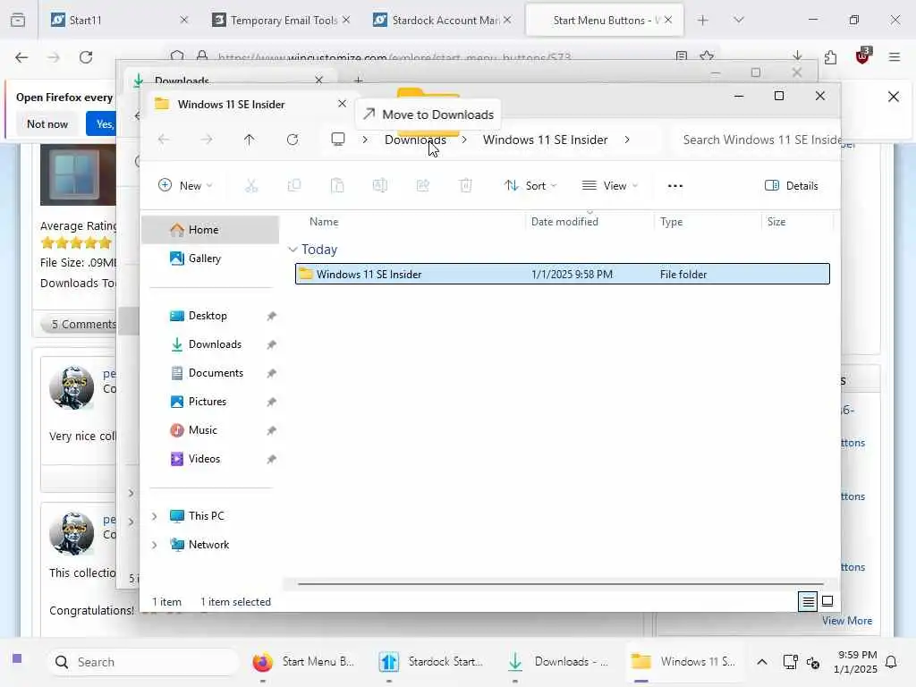Click the Delete trash icon in Explorer toolbar

[x=465, y=186]
